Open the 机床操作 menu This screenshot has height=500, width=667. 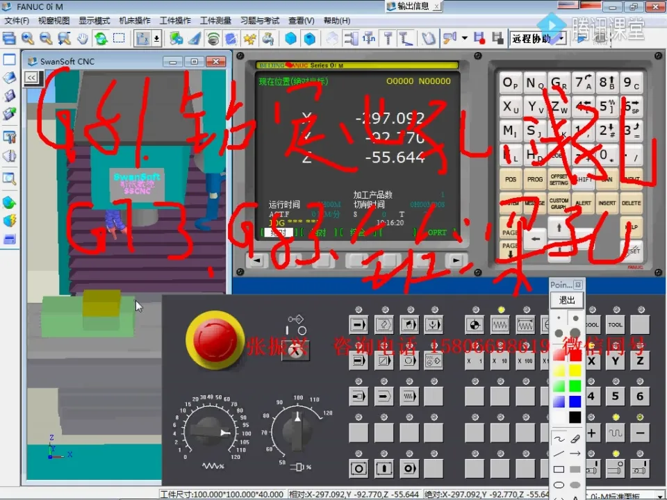pyautogui.click(x=135, y=21)
